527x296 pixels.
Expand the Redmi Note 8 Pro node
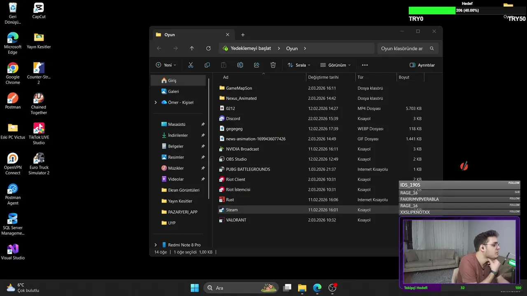coord(156,245)
